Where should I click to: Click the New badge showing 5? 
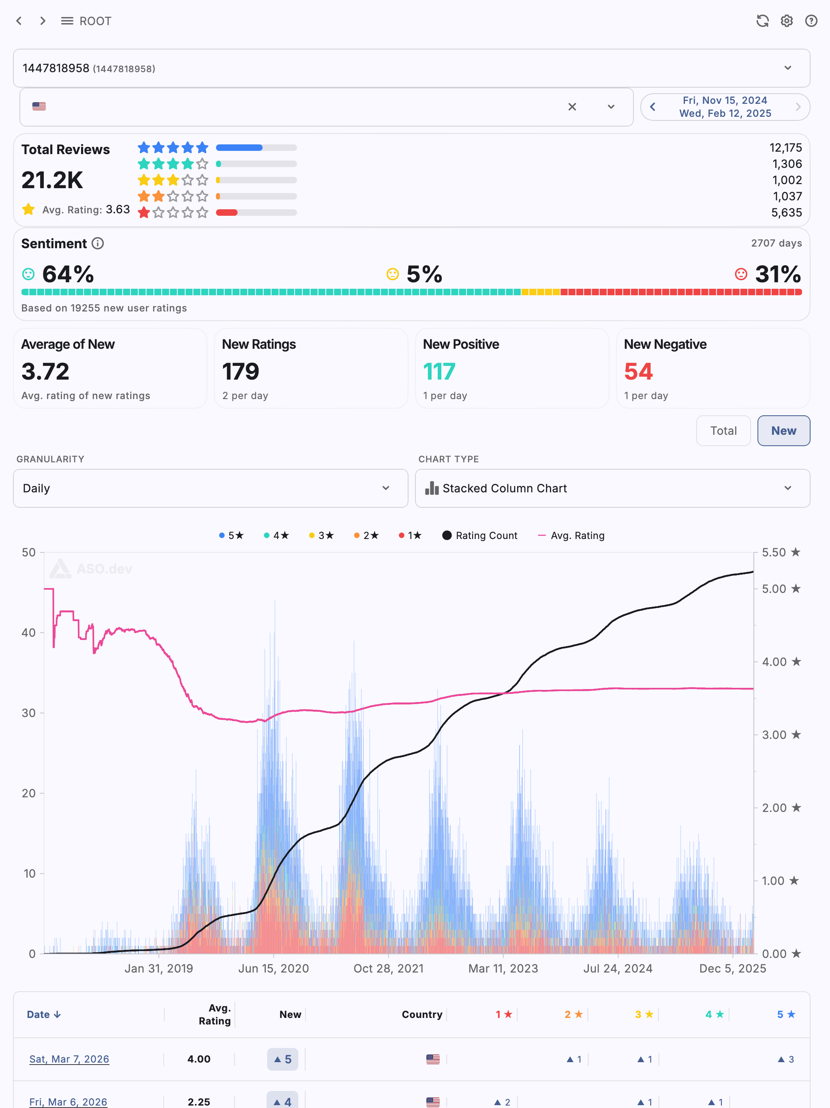click(x=282, y=1059)
